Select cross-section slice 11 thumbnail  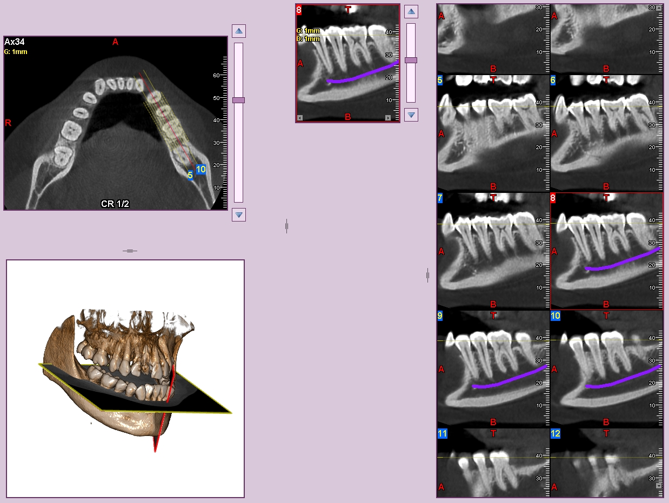(493, 462)
